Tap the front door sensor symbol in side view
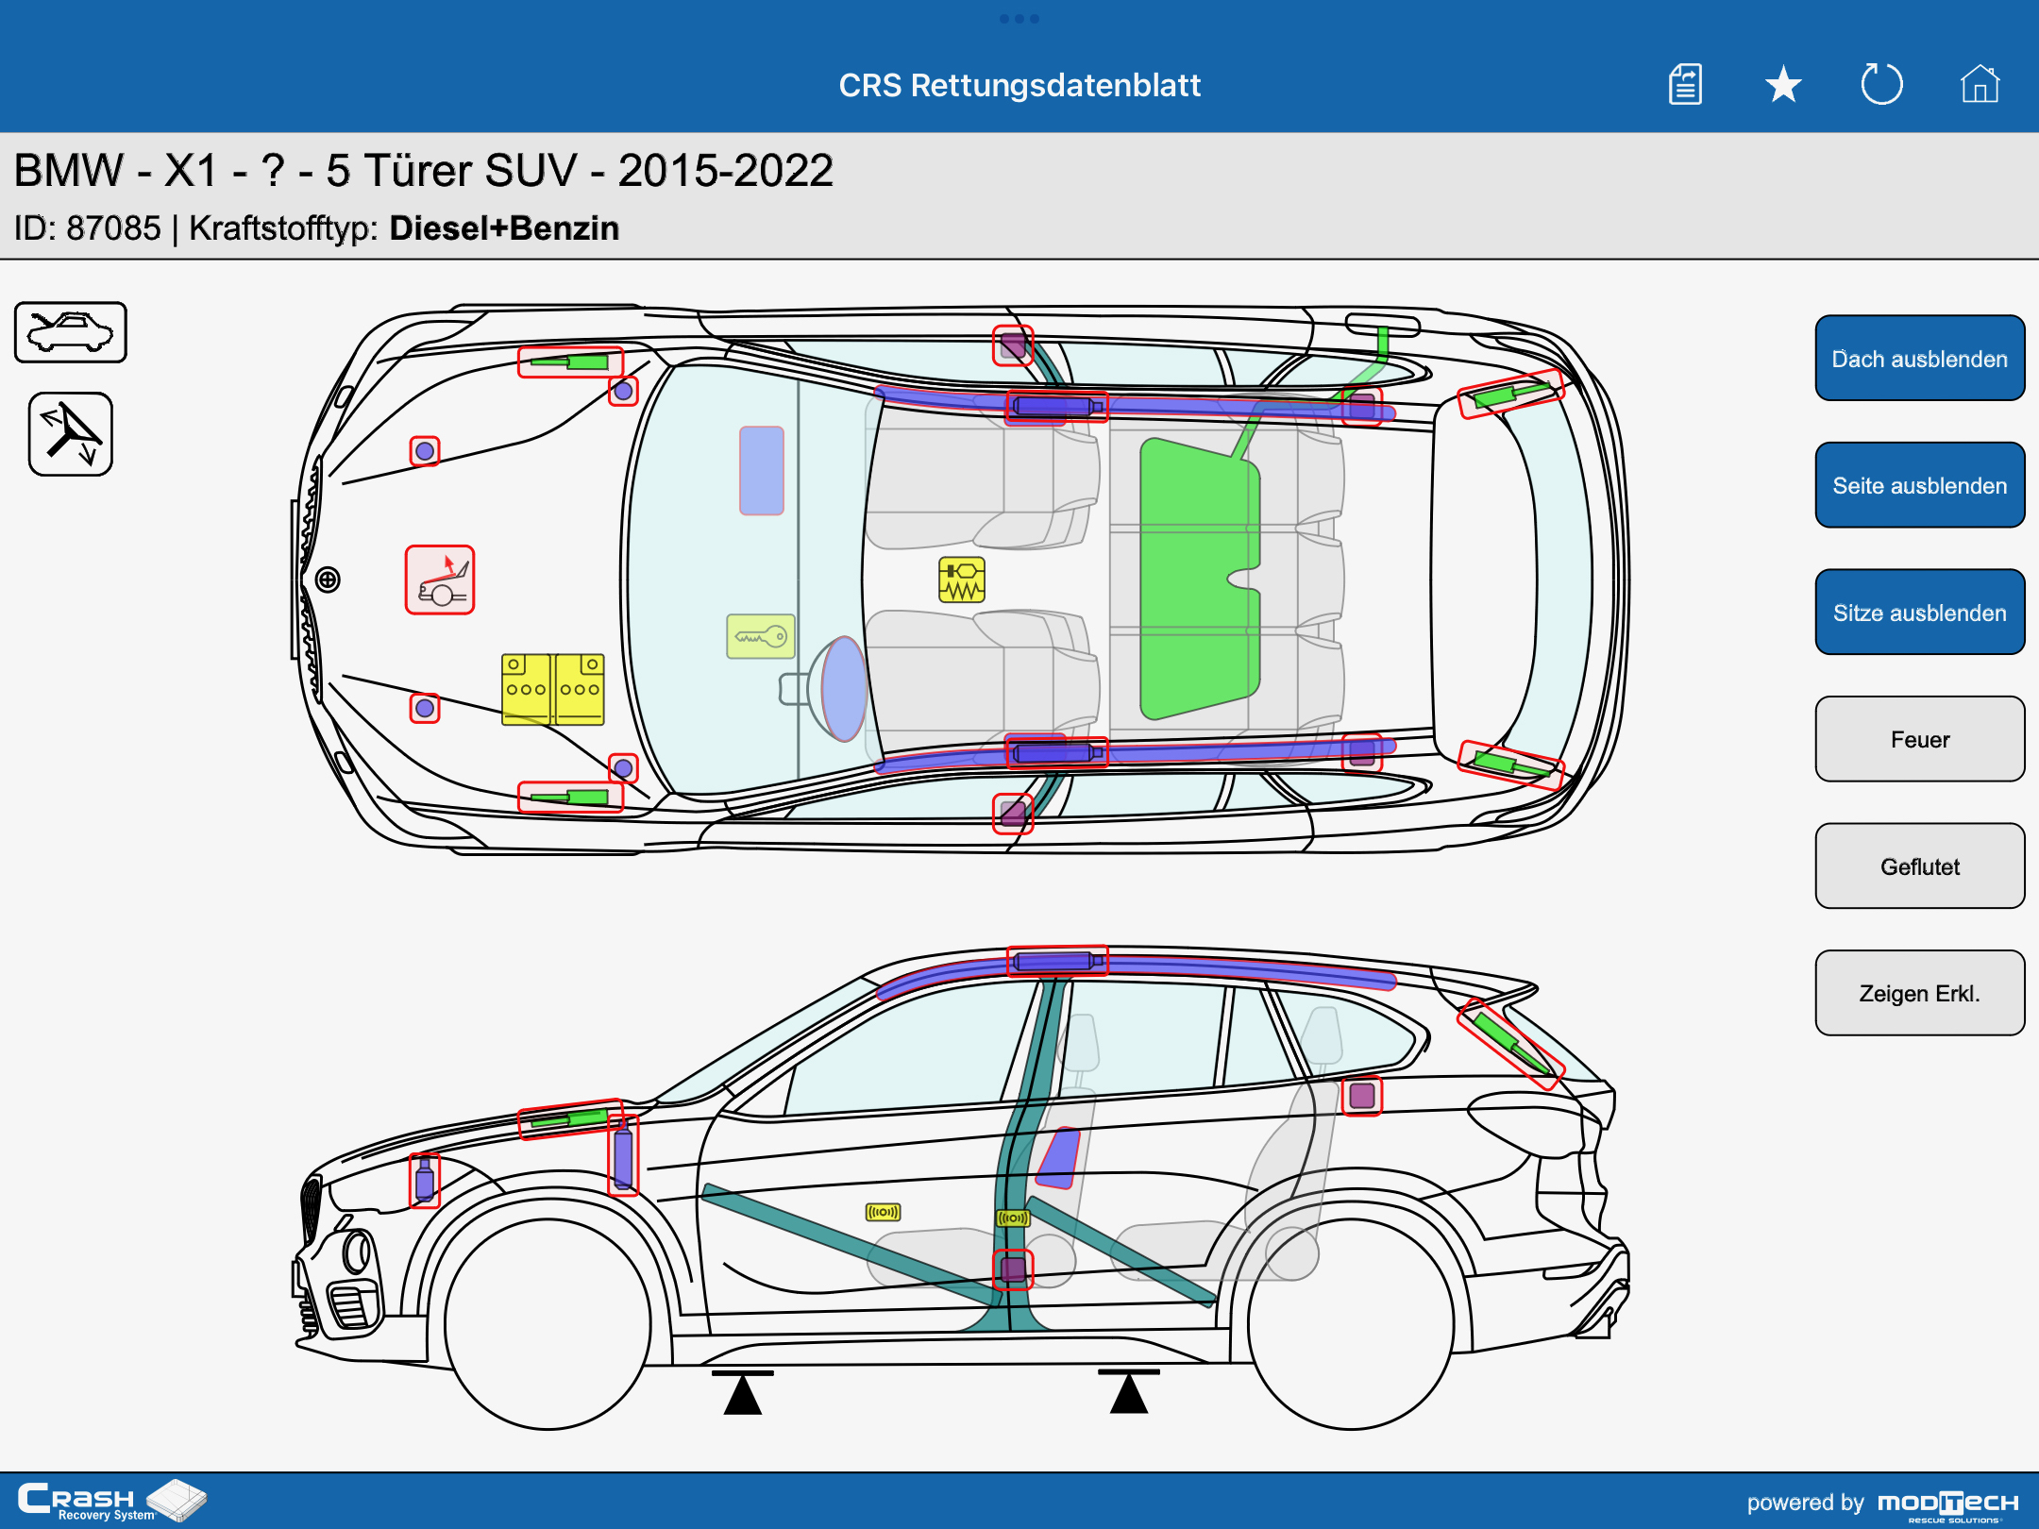 (x=884, y=1212)
